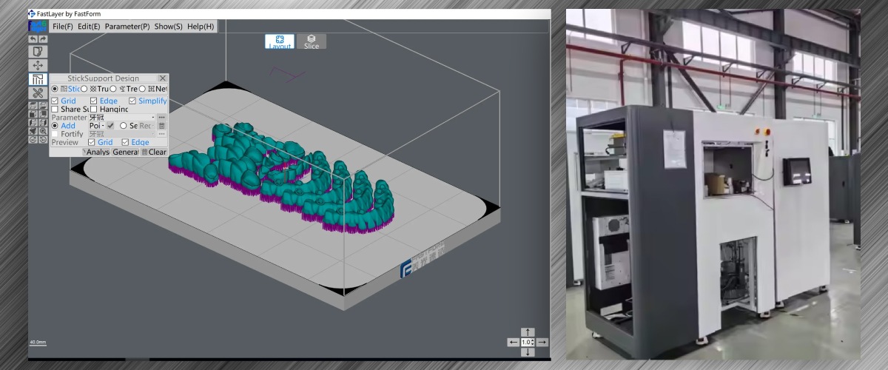888x370 pixels.
Task: Enable the Share Support checkbox
Action: (55, 110)
